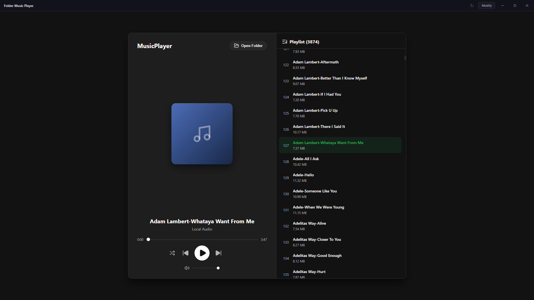
Task: Mute audio using the speaker icon
Action: pyautogui.click(x=187, y=268)
